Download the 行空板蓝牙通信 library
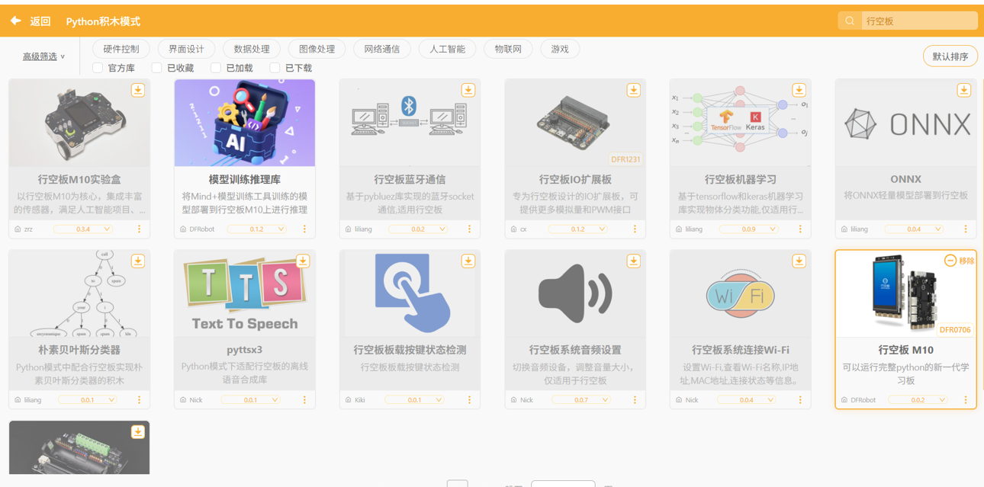This screenshot has height=487, width=984. [x=468, y=90]
